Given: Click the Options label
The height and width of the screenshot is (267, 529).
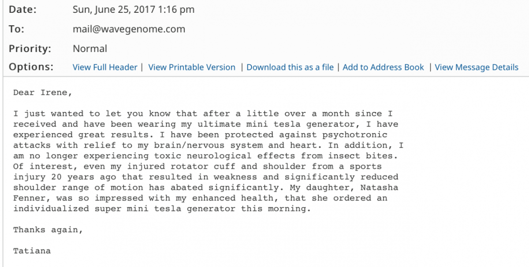Looking at the screenshot, I should pos(31,67).
